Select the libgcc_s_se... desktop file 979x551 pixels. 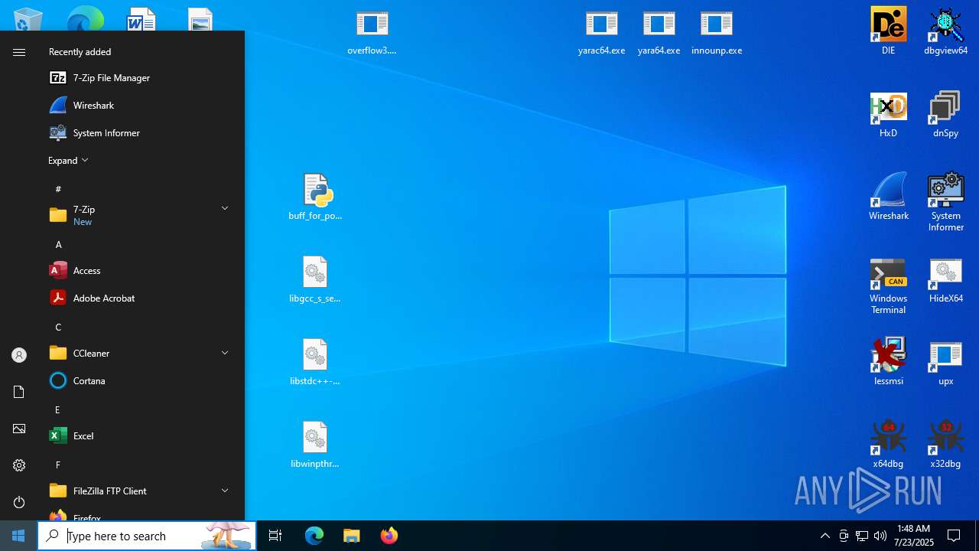[315, 280]
